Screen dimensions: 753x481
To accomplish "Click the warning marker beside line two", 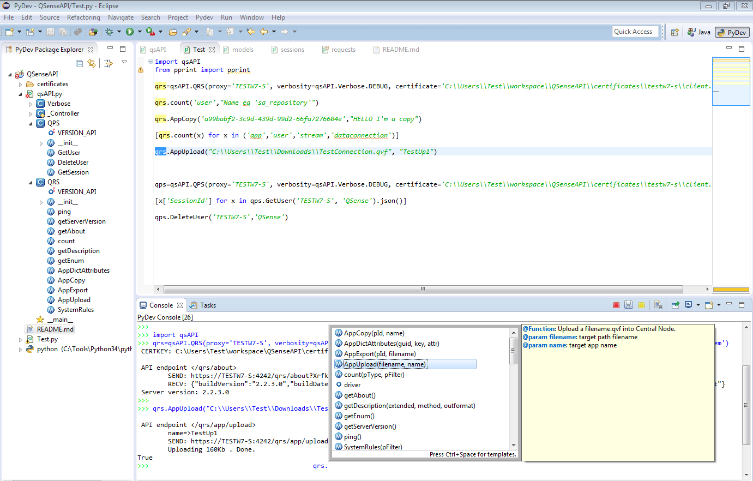I will (x=141, y=70).
